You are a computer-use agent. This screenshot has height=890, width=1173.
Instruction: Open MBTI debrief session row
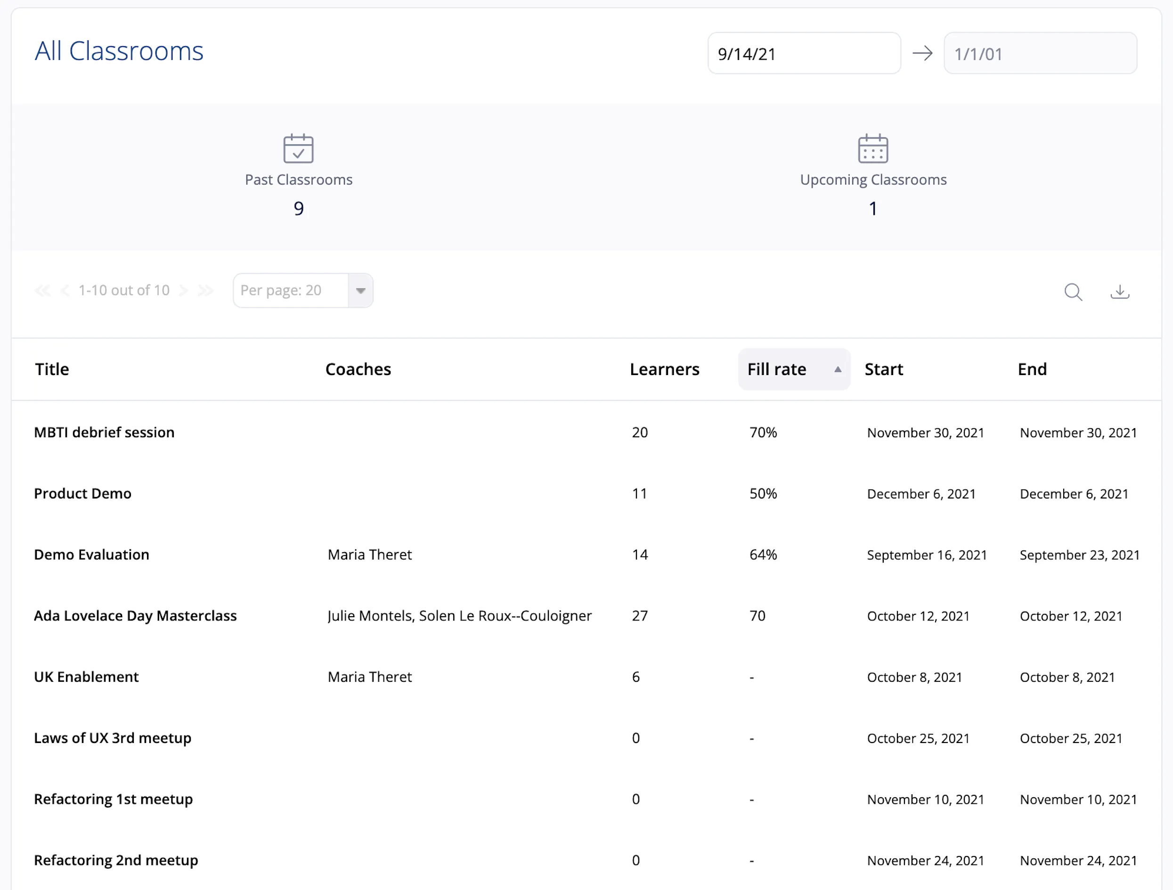click(586, 432)
